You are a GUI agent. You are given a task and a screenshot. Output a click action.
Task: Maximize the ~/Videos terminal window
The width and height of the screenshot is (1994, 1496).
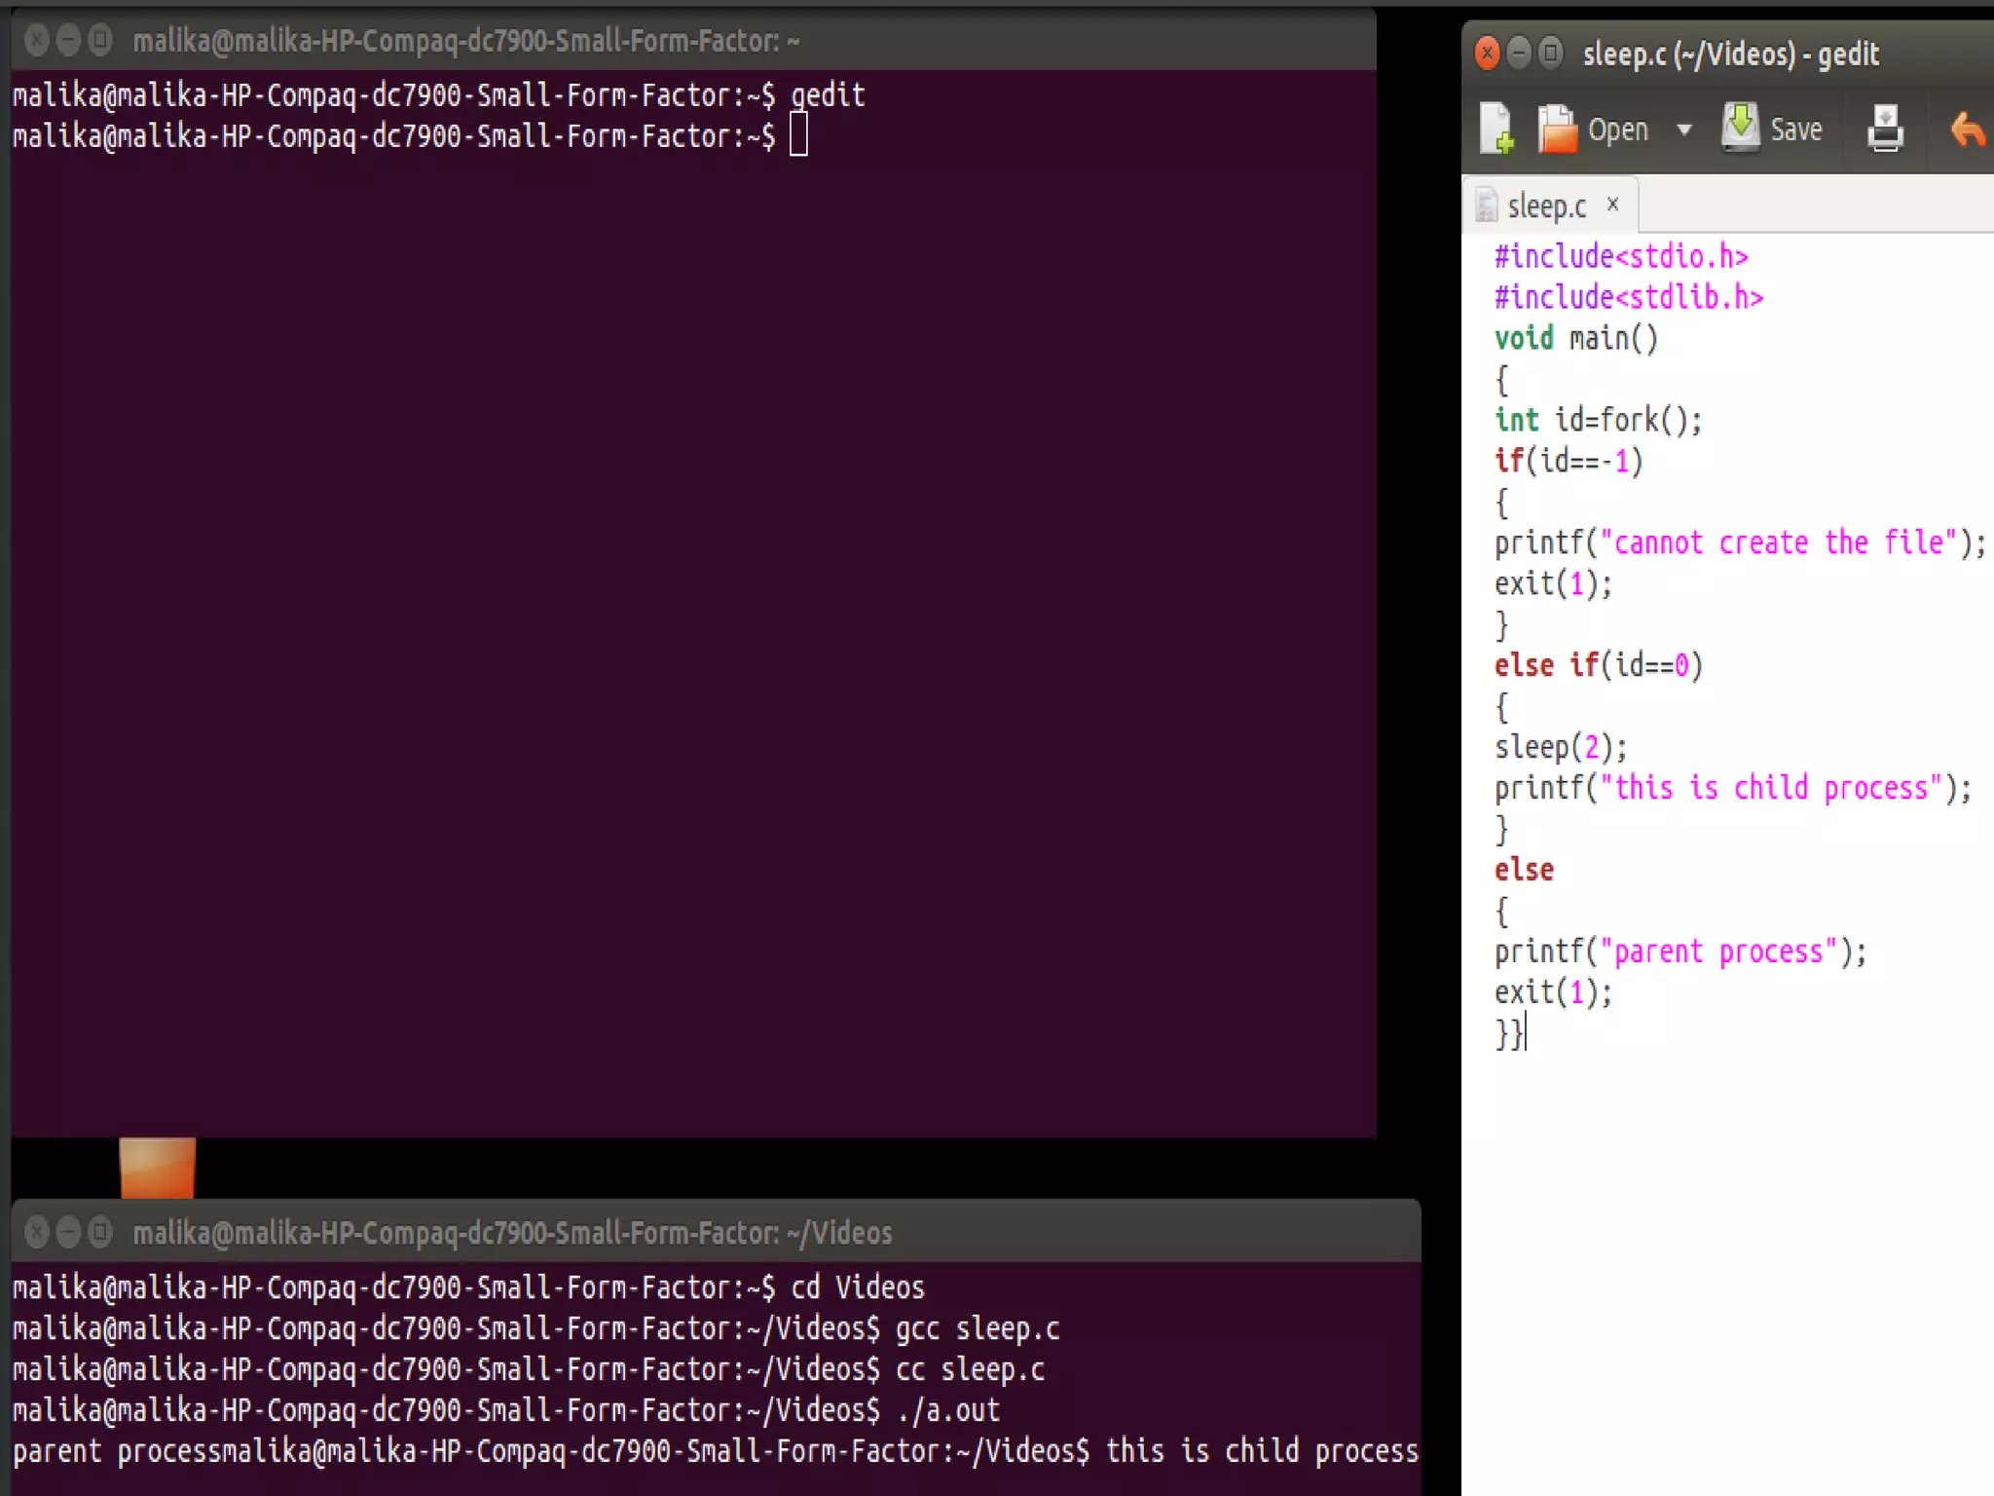coord(100,1232)
